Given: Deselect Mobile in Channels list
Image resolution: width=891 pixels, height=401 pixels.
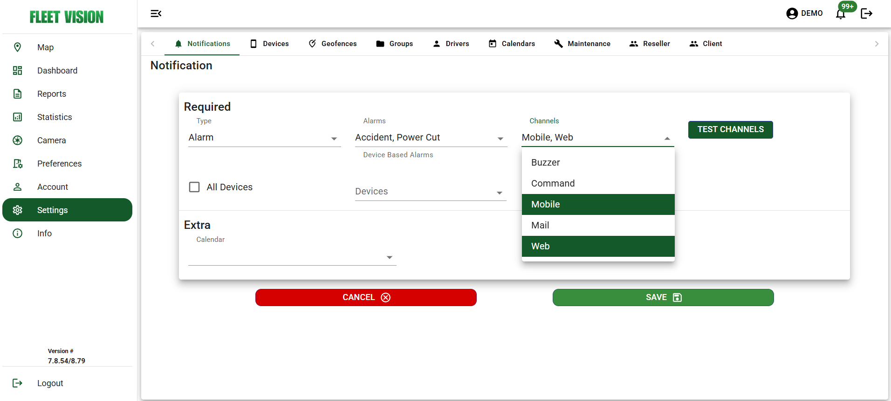Looking at the screenshot, I should 598,204.
